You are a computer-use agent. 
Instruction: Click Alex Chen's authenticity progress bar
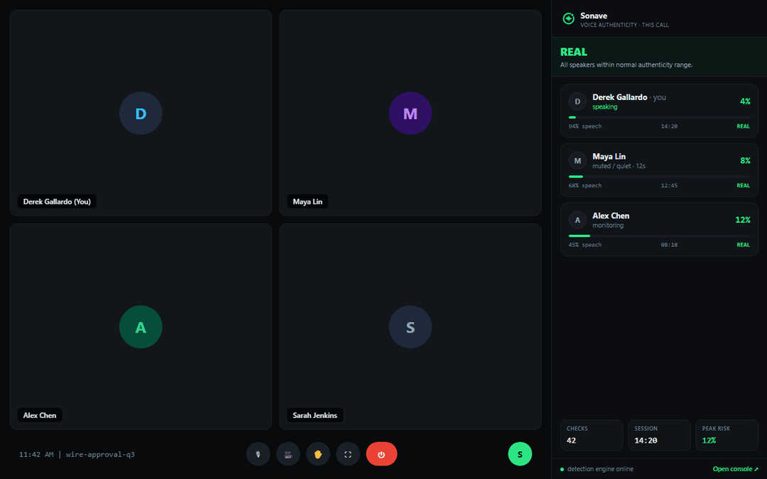[659, 236]
